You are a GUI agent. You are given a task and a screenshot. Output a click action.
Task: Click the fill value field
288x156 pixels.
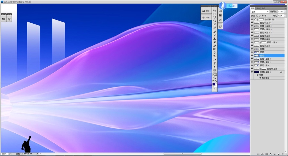280,16
